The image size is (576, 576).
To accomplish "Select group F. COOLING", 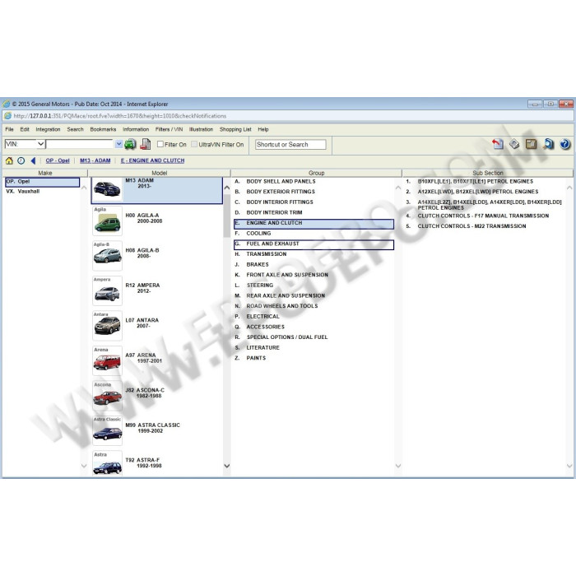I will [x=253, y=233].
